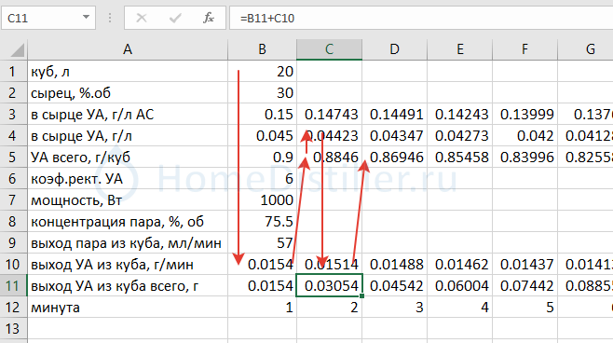
Task: Click cell B1 with value 20
Action: pyautogui.click(x=263, y=71)
